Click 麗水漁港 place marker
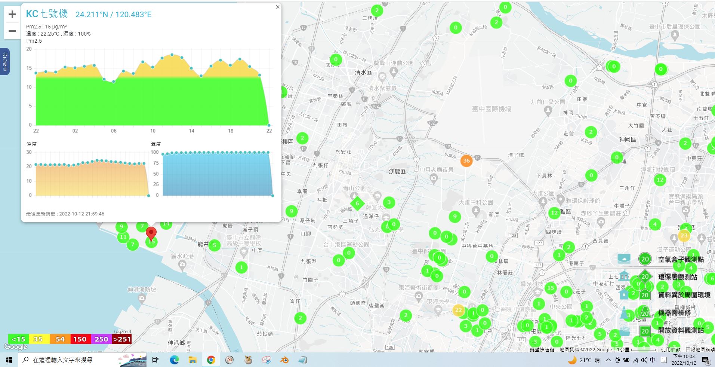 182,265
